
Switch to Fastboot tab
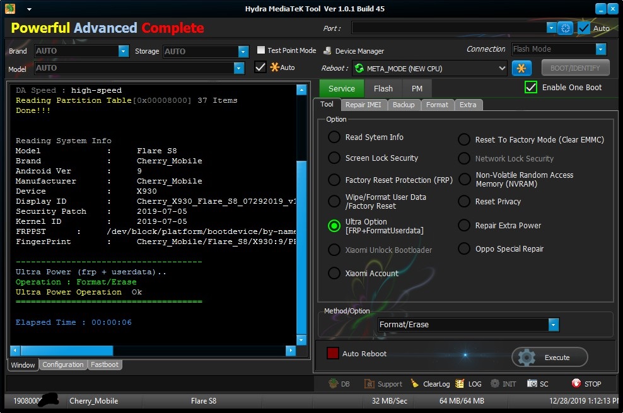coord(105,364)
